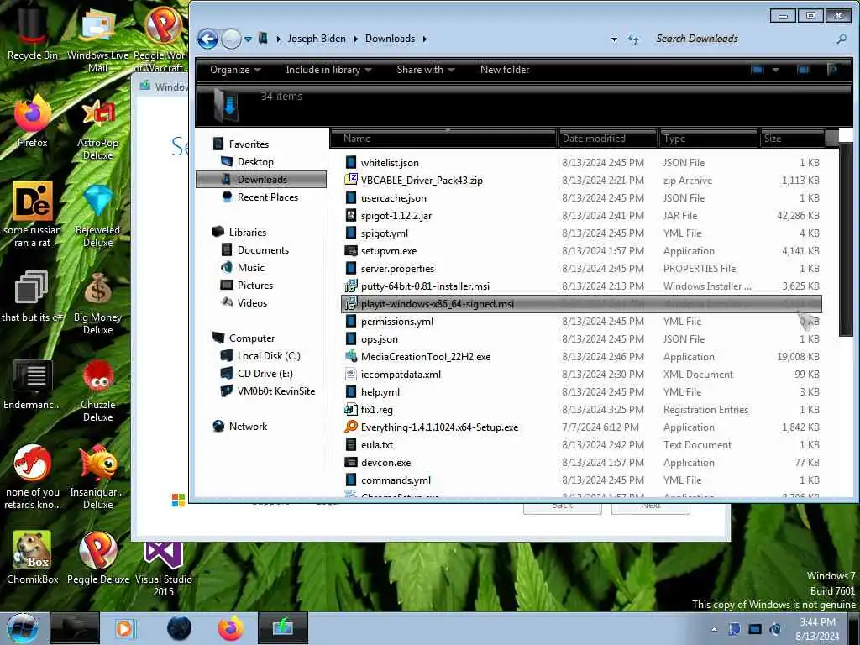
Task: Open the Start menu orb
Action: click(x=23, y=628)
